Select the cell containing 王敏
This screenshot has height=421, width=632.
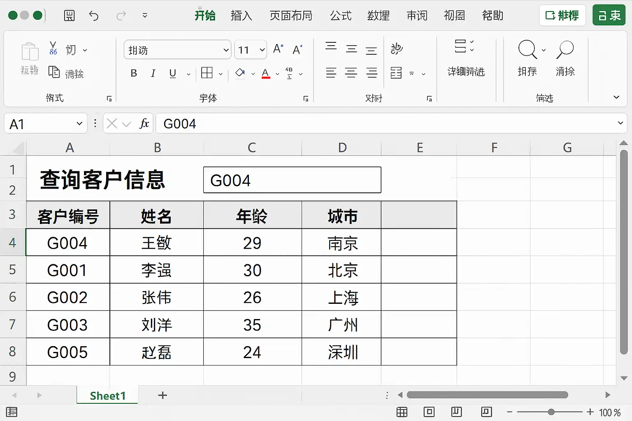click(x=156, y=243)
